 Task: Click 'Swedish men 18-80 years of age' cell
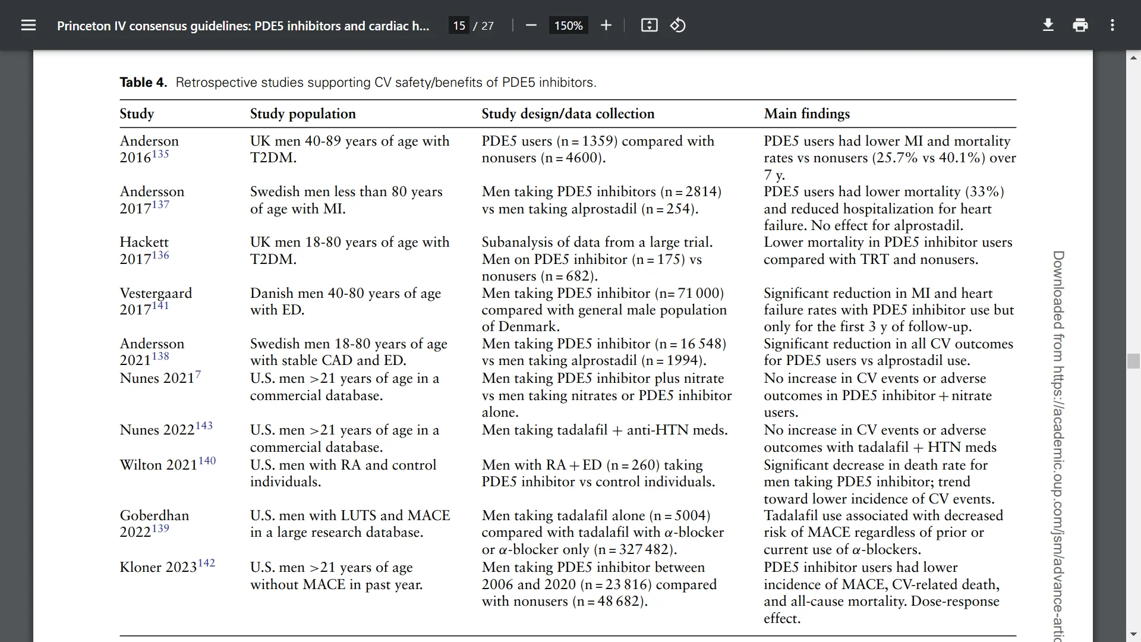click(349, 344)
